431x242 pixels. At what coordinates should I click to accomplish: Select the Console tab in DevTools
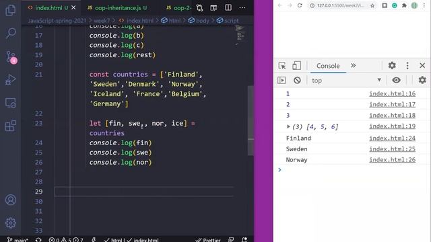328,66
